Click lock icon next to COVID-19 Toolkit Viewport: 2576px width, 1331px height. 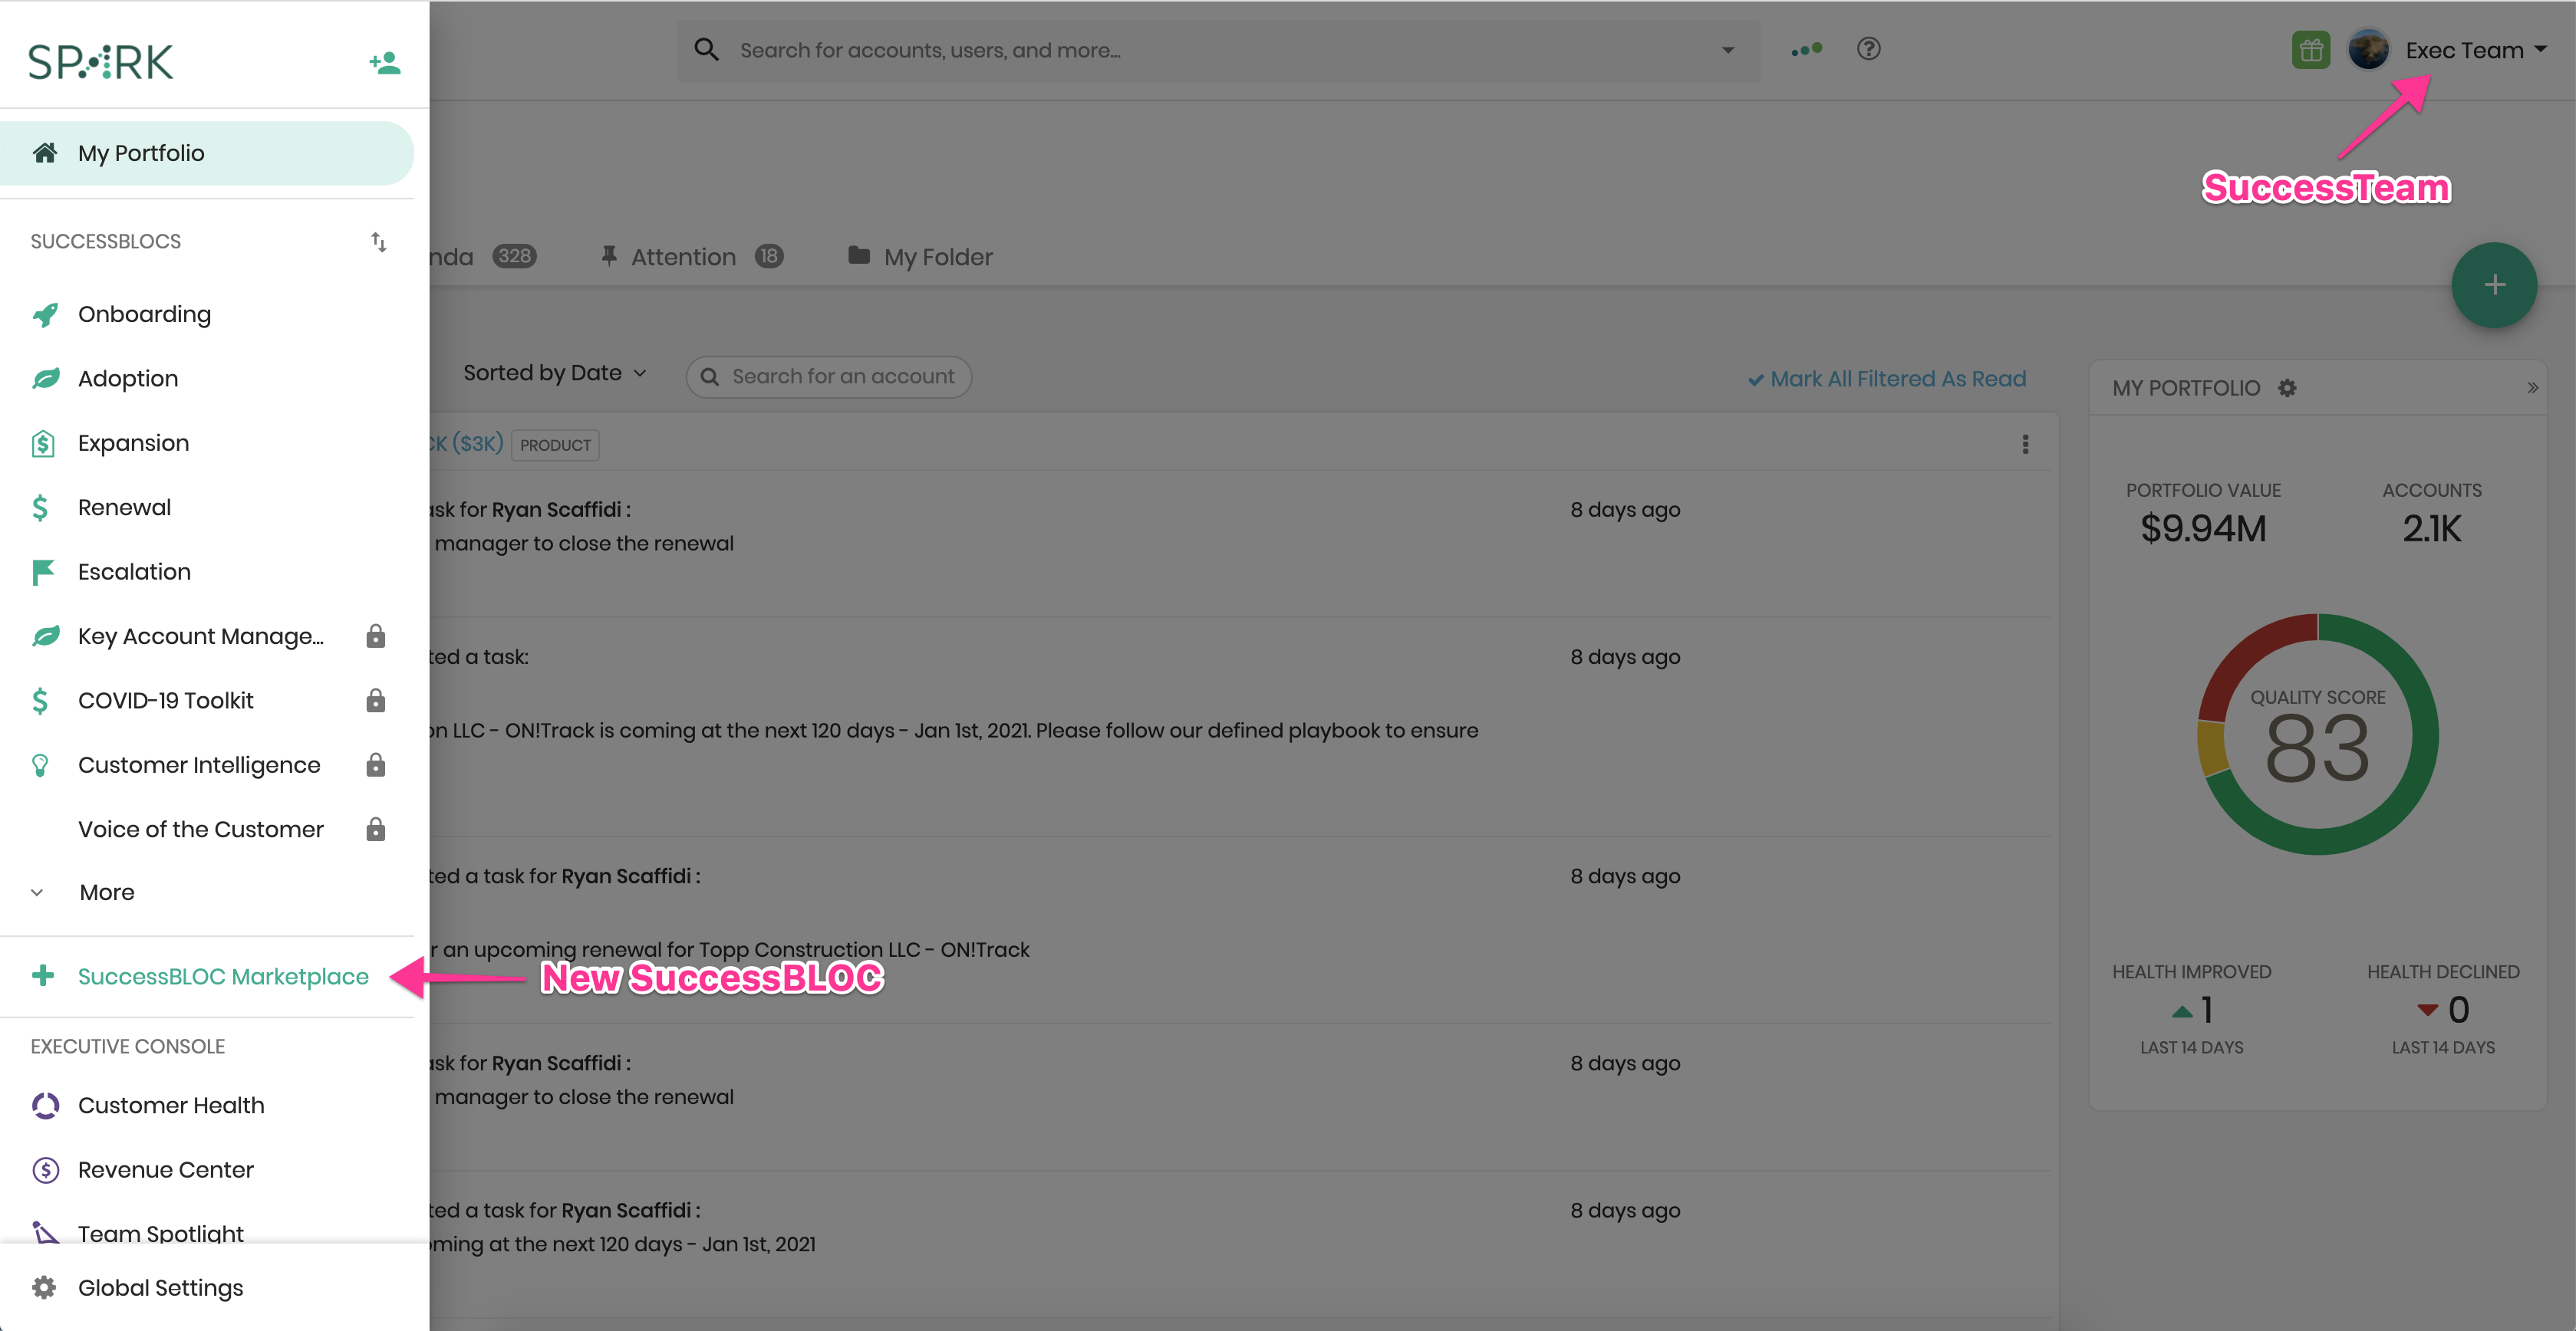click(x=376, y=699)
